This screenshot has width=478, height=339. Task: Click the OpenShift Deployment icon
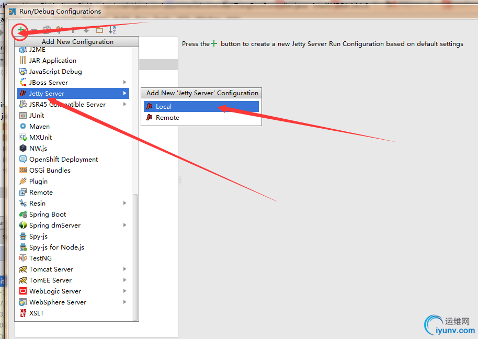click(23, 159)
